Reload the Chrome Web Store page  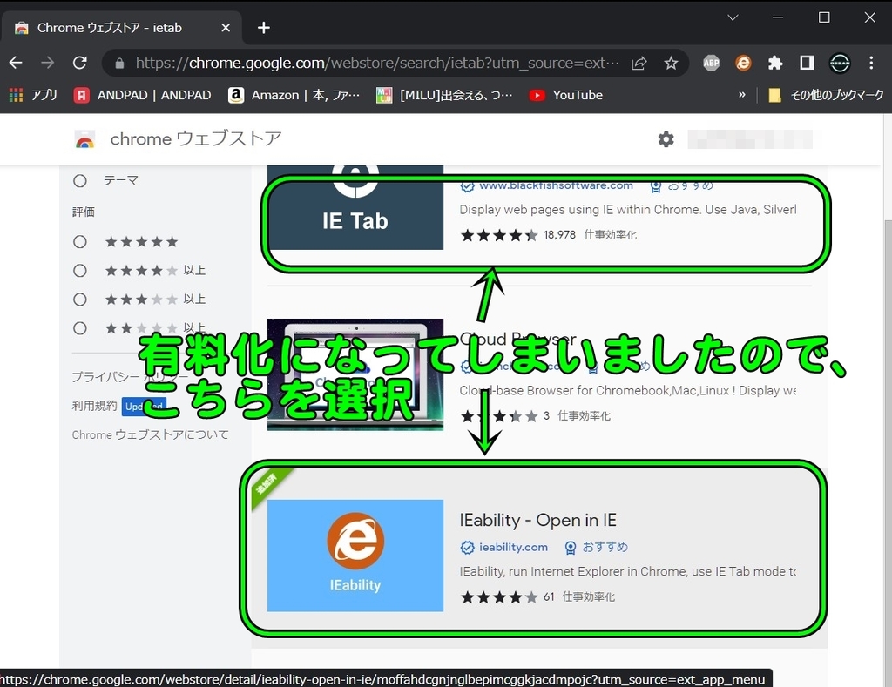pyautogui.click(x=79, y=63)
